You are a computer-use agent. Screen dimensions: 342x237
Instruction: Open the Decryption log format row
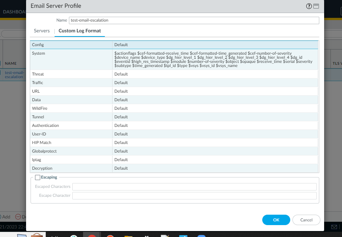pyautogui.click(x=174, y=169)
